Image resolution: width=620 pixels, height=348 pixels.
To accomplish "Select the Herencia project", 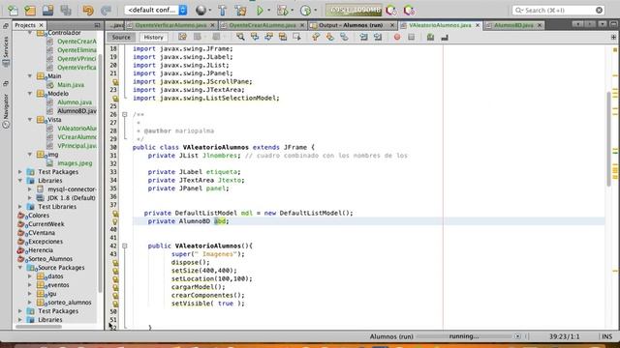I will (x=40, y=250).
